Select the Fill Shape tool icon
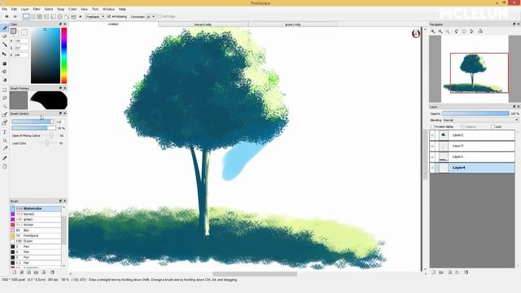The width and height of the screenshot is (521, 293). 5,63
